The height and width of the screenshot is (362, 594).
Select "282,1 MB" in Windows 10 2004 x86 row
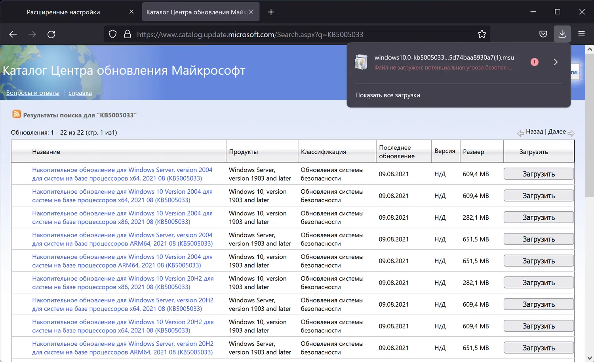pos(476,217)
